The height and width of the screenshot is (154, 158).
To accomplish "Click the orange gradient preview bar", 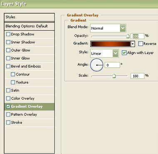I will (111, 44).
